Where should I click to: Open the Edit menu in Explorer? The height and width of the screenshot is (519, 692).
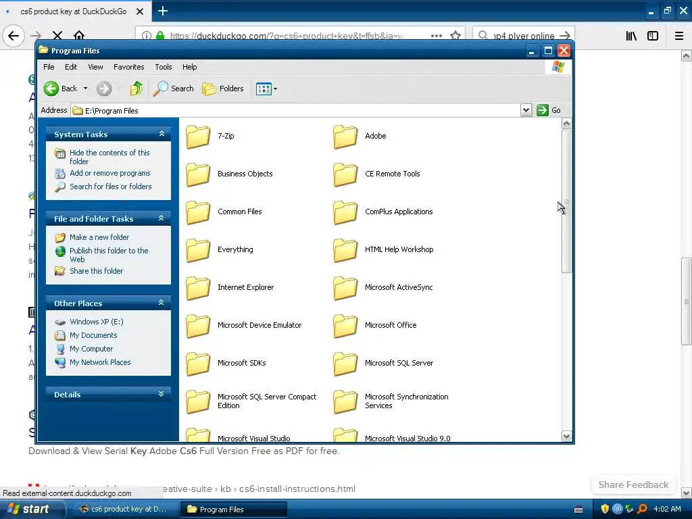click(71, 67)
